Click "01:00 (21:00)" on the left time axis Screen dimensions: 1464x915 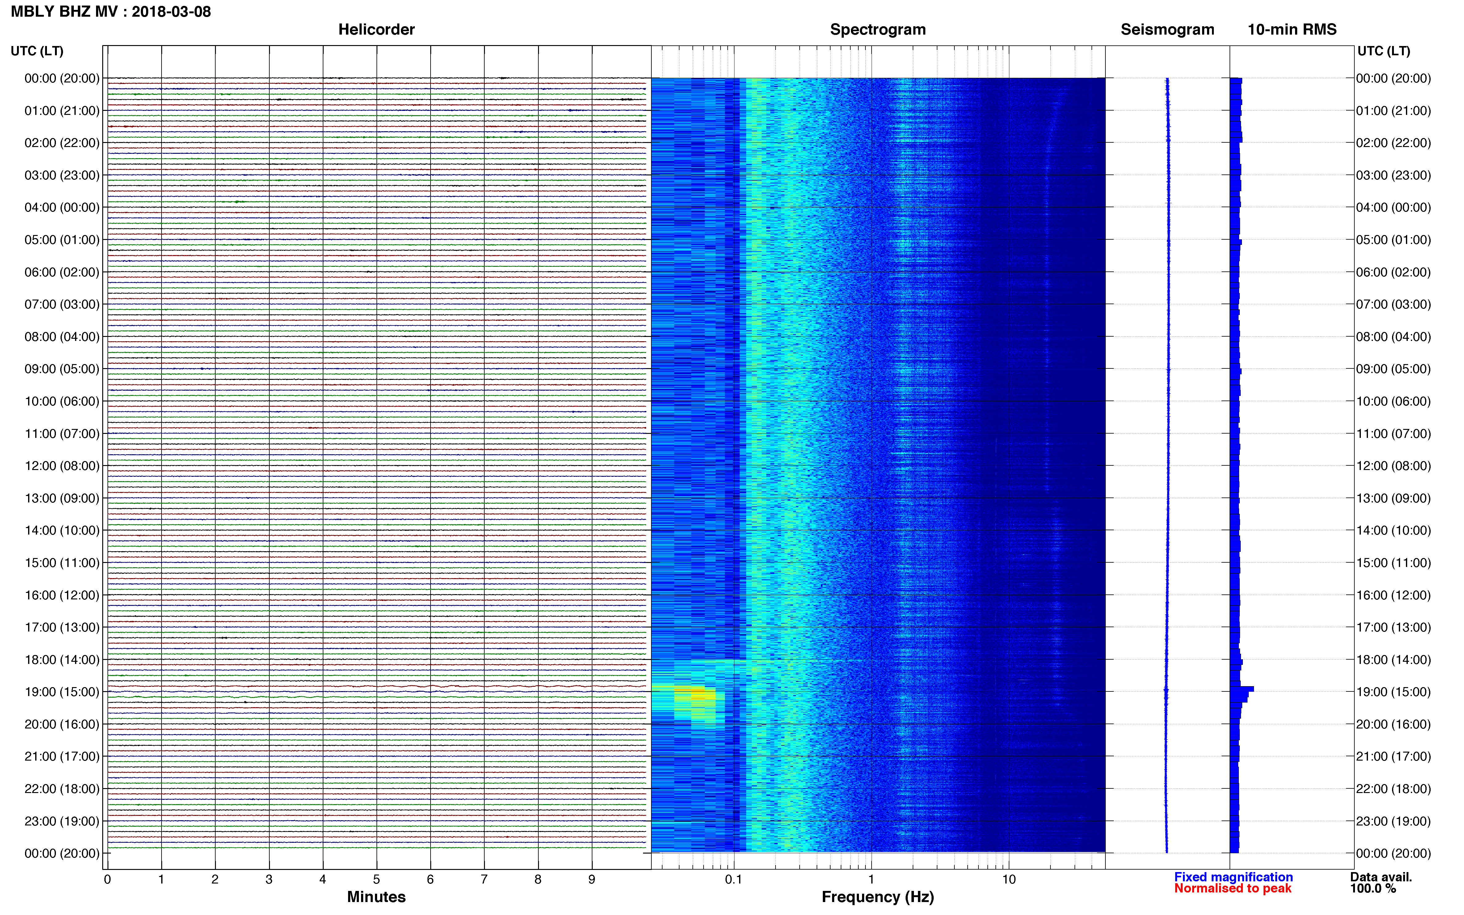(62, 111)
